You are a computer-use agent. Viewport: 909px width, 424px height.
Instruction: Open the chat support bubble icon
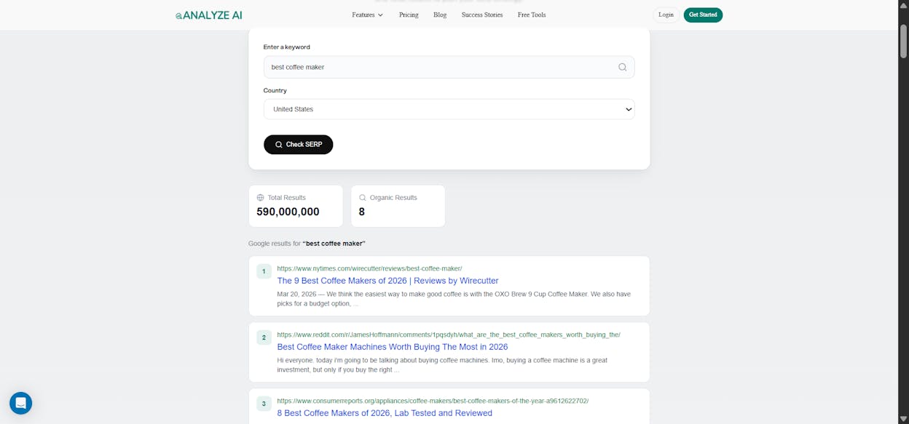pos(20,403)
